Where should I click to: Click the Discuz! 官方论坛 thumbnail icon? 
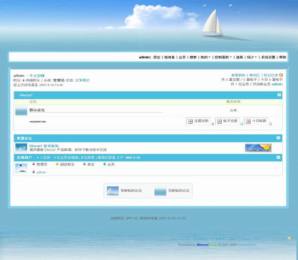tap(21, 148)
